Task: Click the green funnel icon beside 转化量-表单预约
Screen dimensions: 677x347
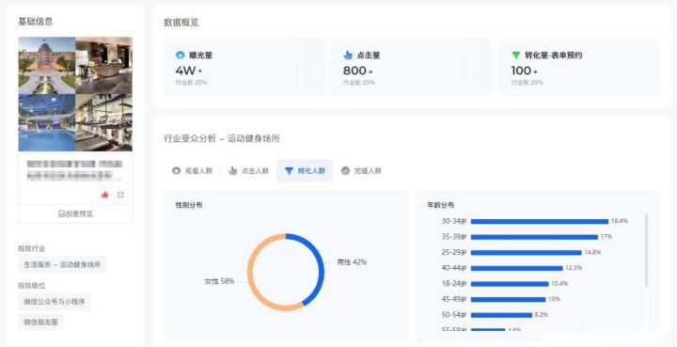Action: click(516, 55)
